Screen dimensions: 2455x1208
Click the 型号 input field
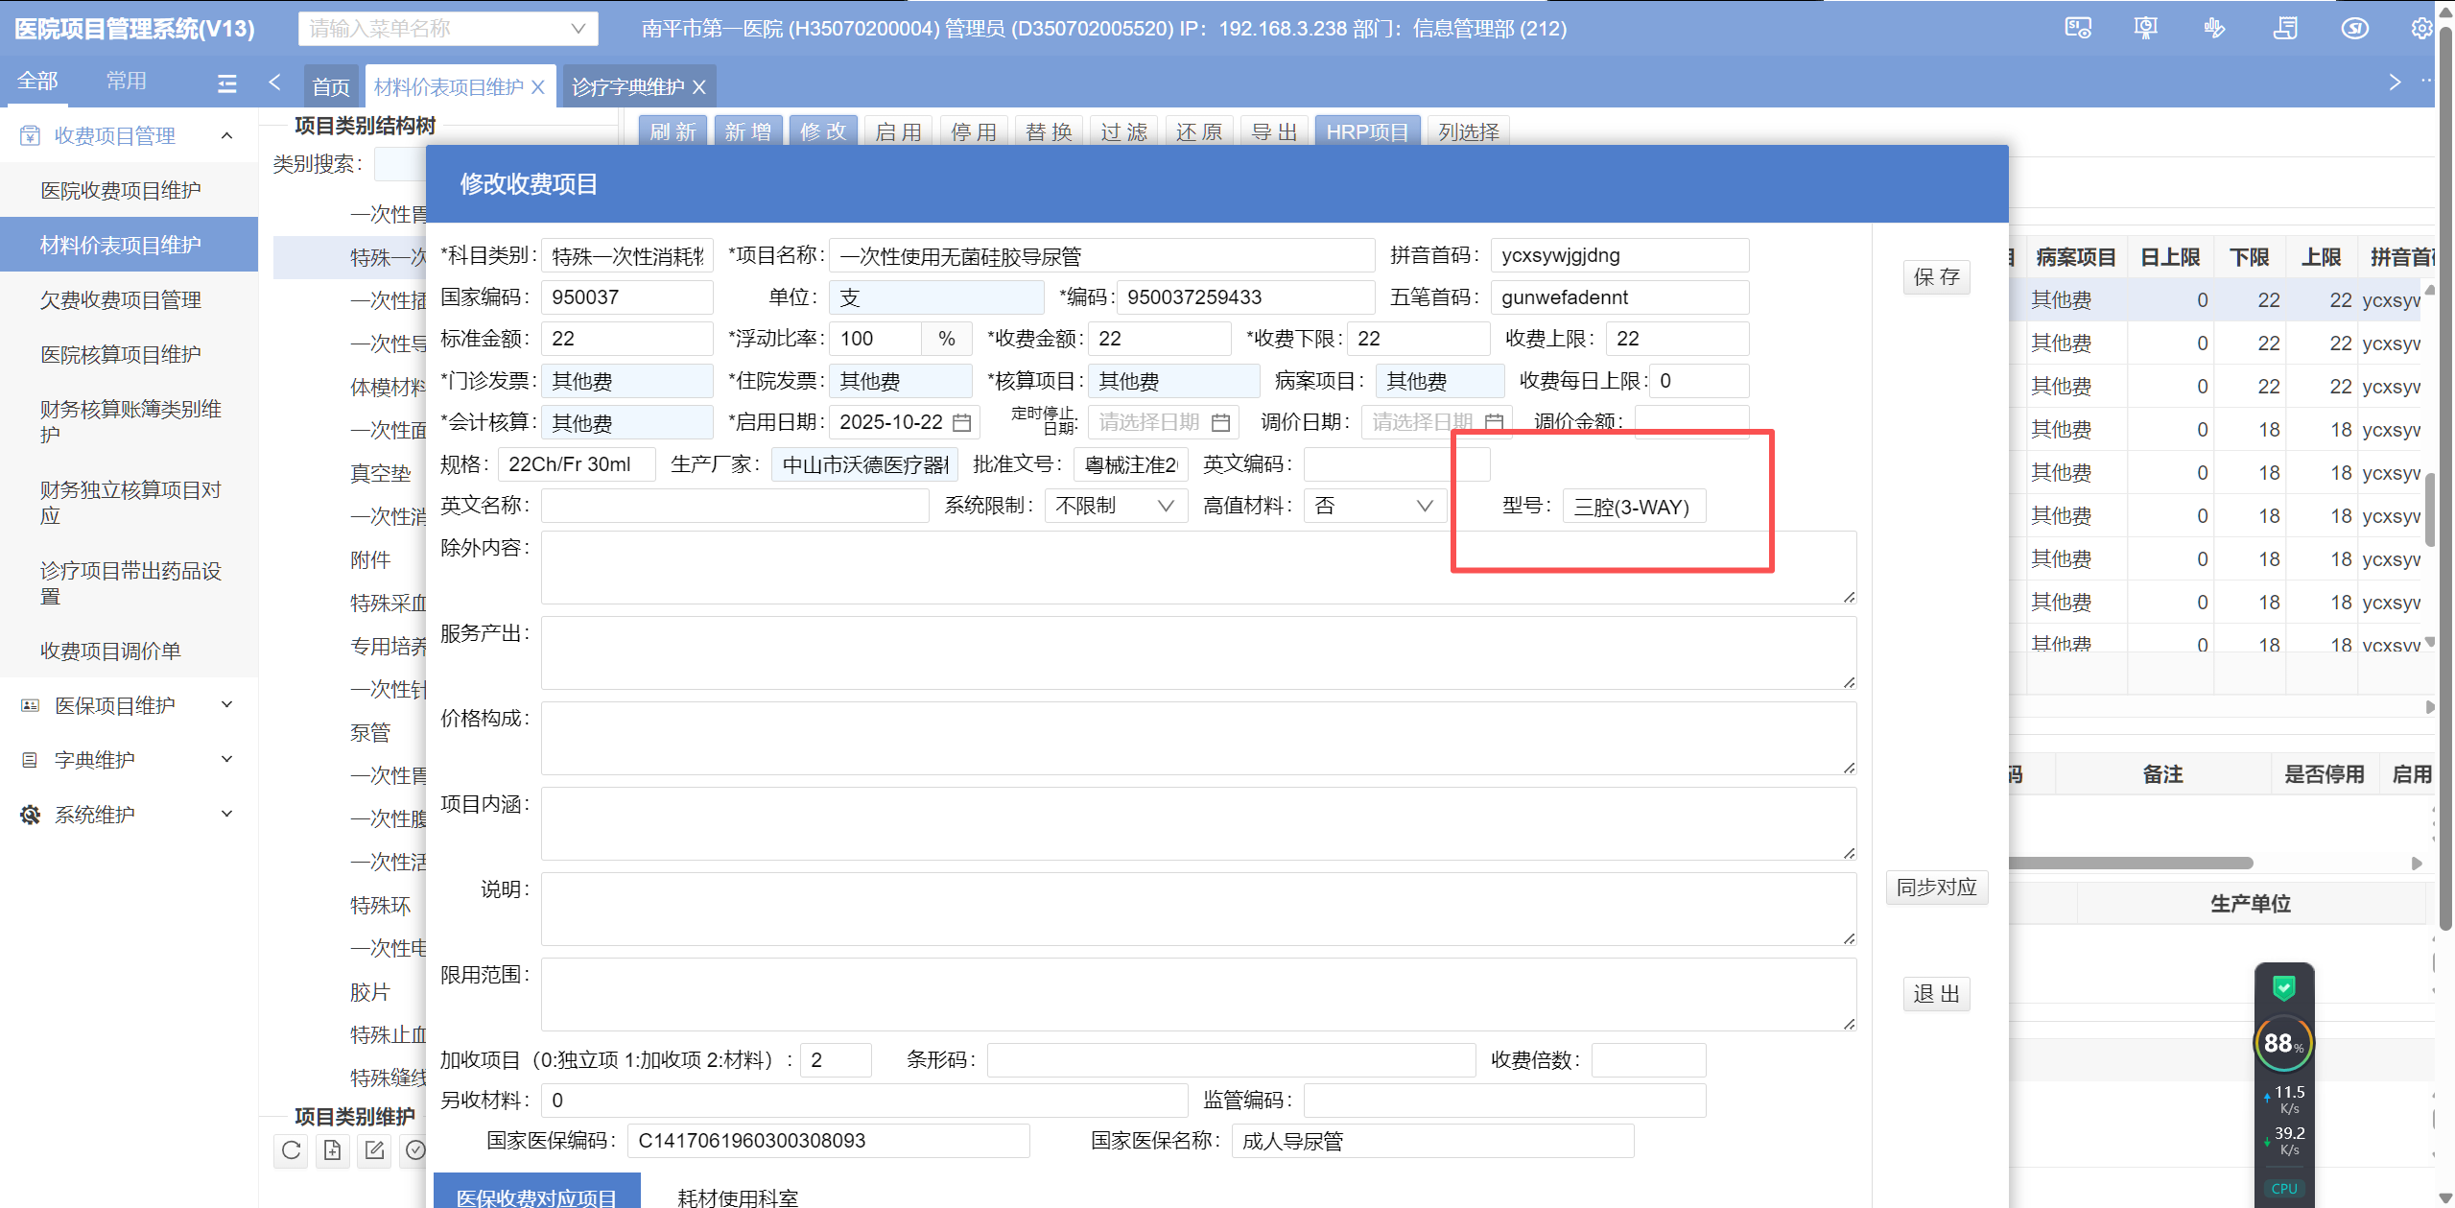(x=1633, y=507)
